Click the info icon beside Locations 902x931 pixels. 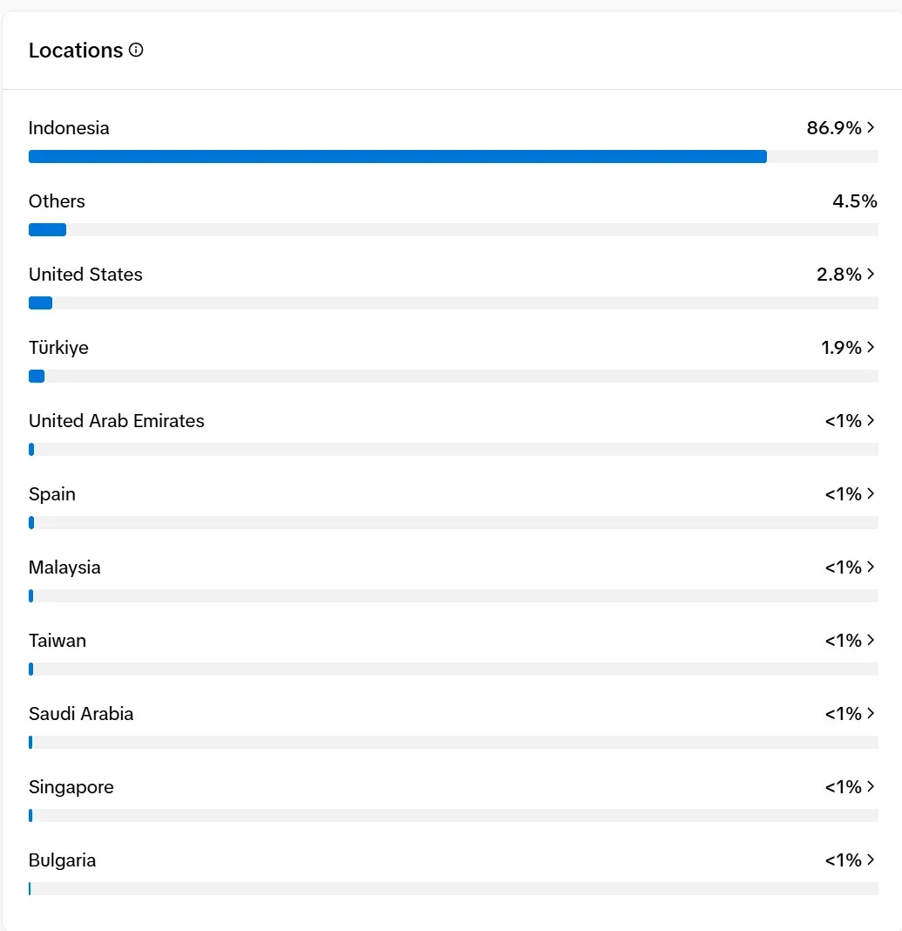click(136, 51)
